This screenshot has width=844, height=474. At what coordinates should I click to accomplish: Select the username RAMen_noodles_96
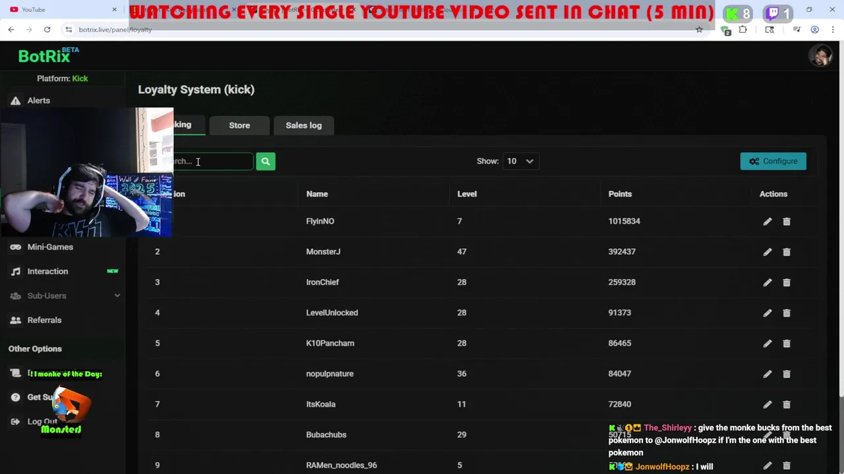[x=342, y=465]
